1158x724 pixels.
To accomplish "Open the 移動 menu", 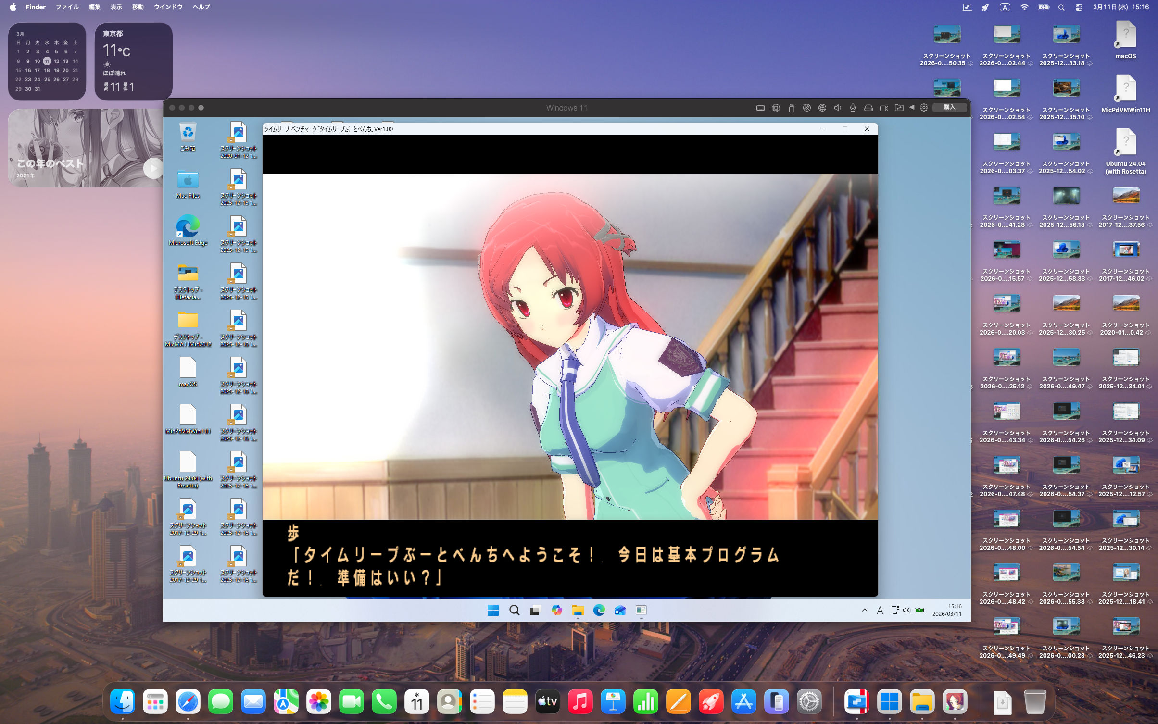I will [138, 7].
